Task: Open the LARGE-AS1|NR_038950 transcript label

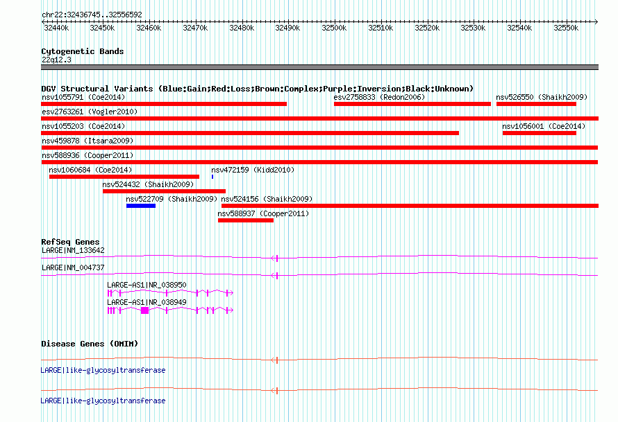Action: point(147,285)
